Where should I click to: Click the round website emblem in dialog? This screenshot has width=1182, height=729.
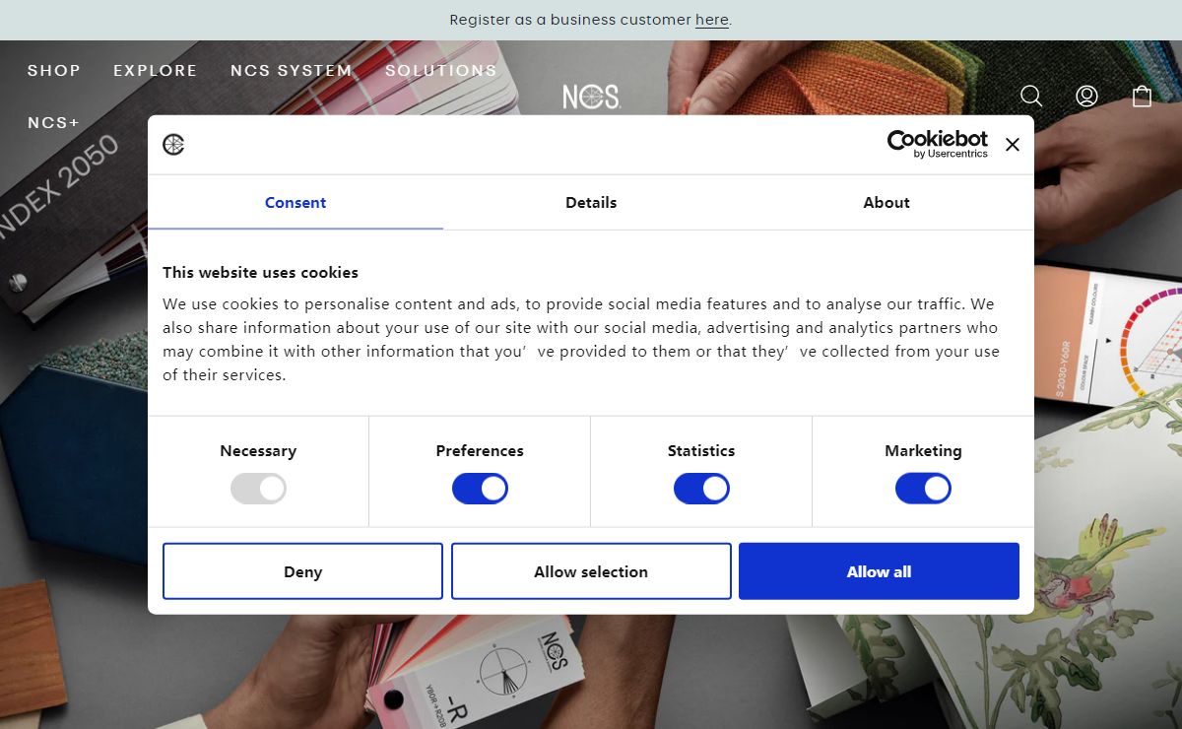[173, 145]
